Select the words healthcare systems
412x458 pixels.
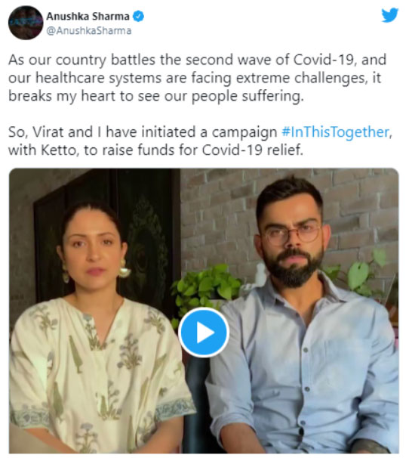(99, 78)
